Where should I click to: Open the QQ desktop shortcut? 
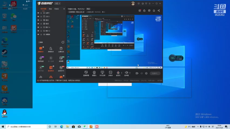(x=5, y=114)
